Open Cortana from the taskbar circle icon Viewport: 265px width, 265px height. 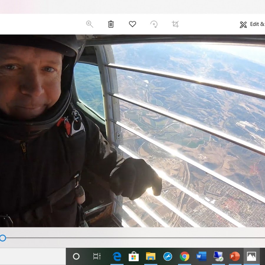(x=76, y=256)
